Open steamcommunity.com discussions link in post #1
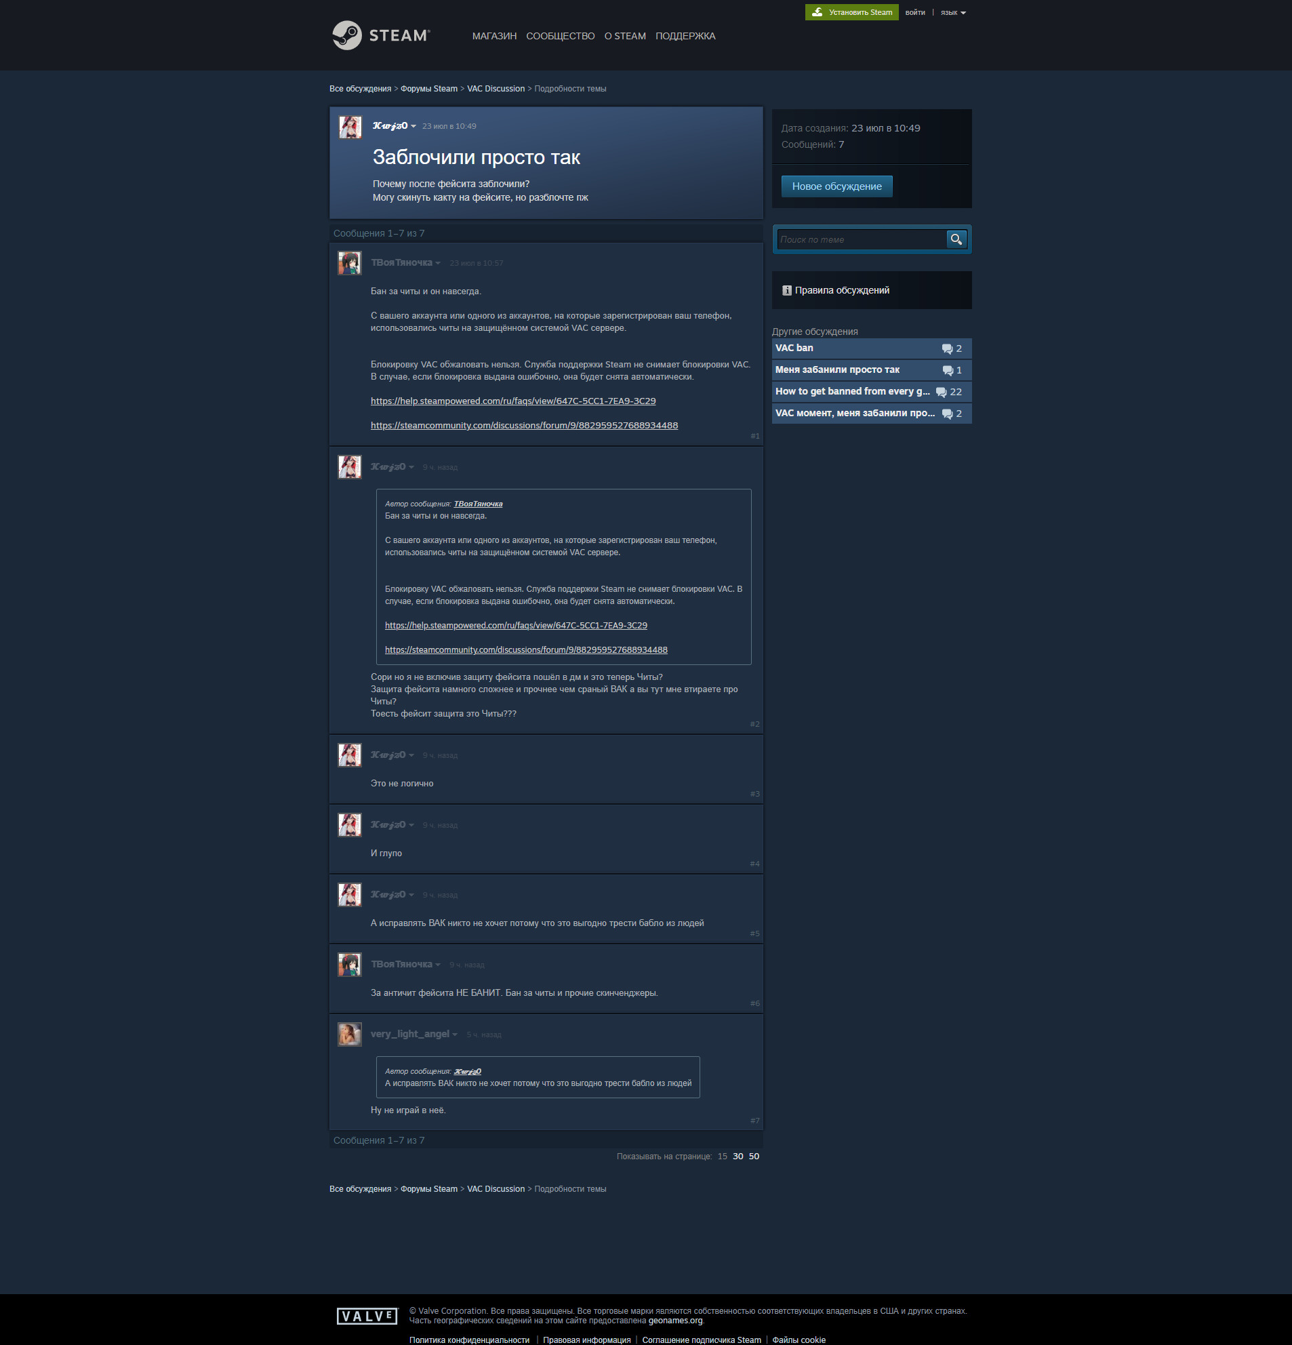This screenshot has height=1345, width=1292. pos(524,426)
